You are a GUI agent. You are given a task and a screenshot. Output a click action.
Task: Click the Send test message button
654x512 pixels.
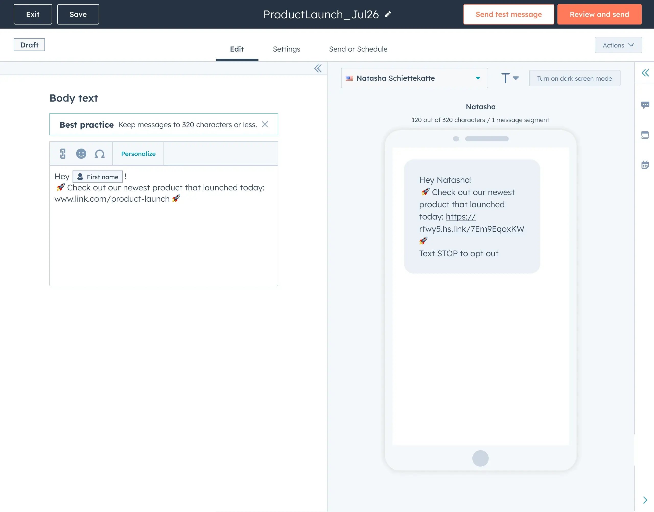508,14
